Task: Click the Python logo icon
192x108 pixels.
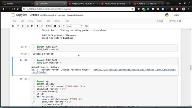Action: [167, 15]
